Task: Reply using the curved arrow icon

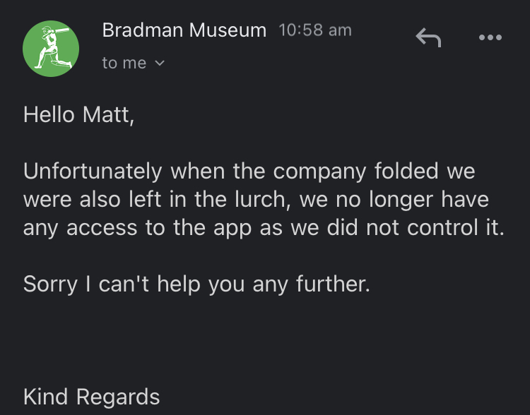Action: pyautogui.click(x=428, y=37)
